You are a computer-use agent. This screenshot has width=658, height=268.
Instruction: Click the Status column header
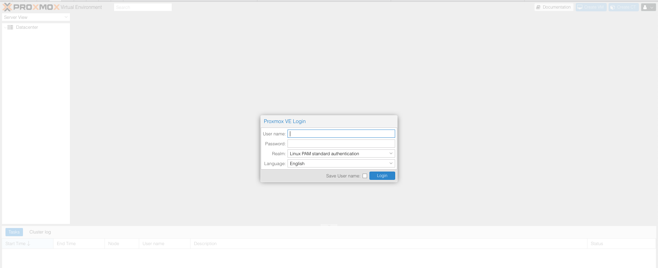pyautogui.click(x=597, y=244)
